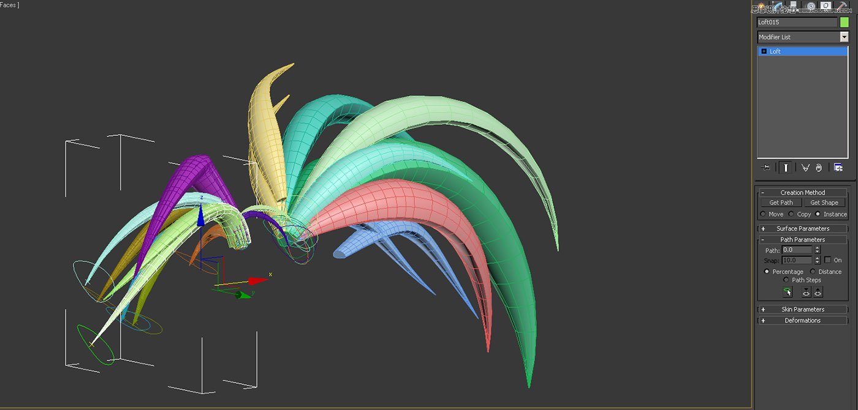Select the Pick Shape cursor icon
The height and width of the screenshot is (410, 858).
[788, 292]
